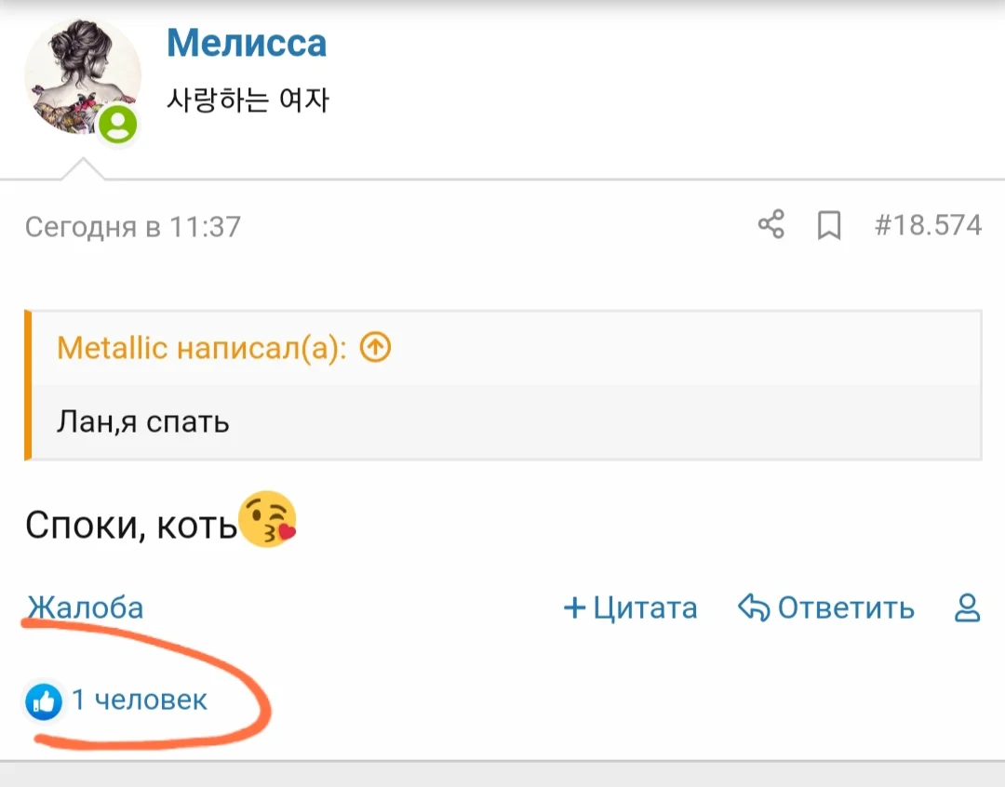Bookmark this post with the bookmark icon
The width and height of the screenshot is (1005, 787).
pos(828,226)
